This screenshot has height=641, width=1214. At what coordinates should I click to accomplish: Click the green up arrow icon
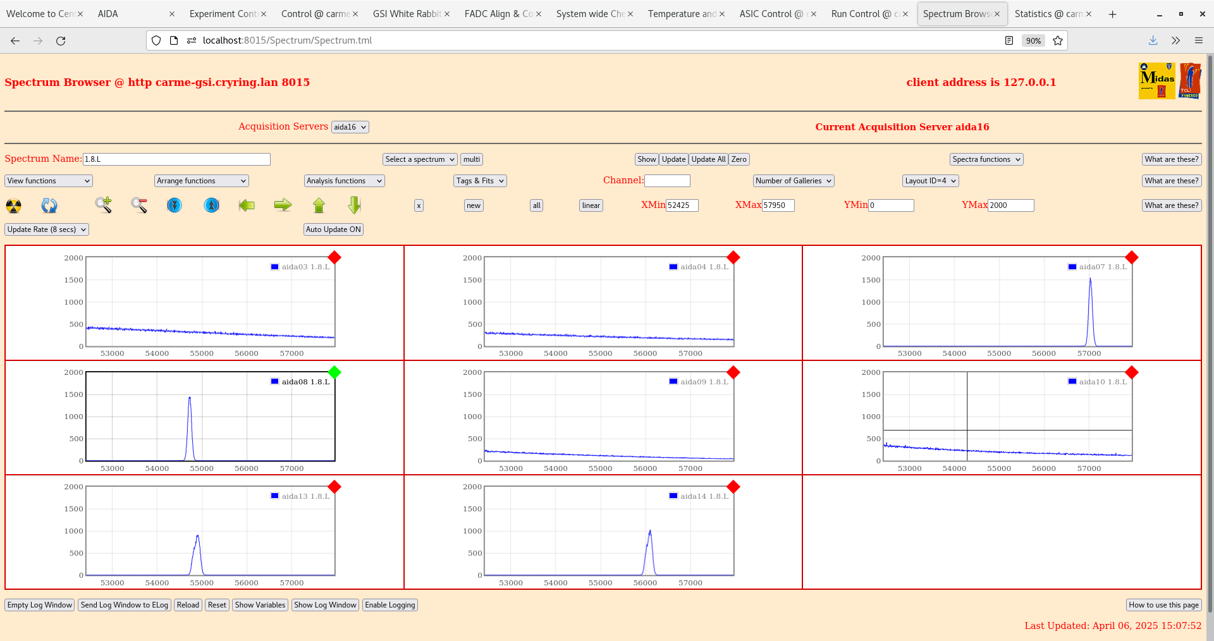319,205
